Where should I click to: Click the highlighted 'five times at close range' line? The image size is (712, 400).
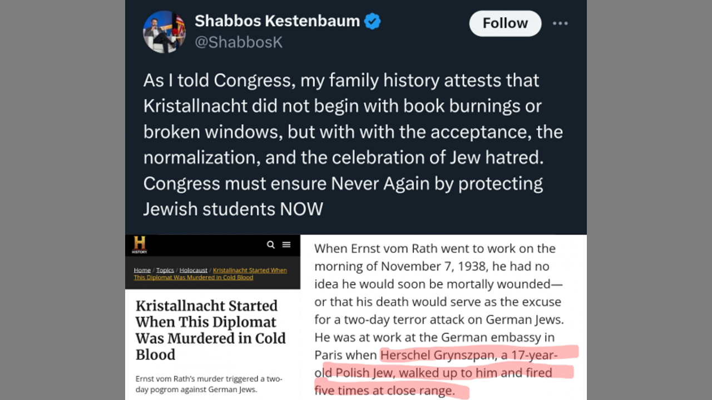pos(384,391)
